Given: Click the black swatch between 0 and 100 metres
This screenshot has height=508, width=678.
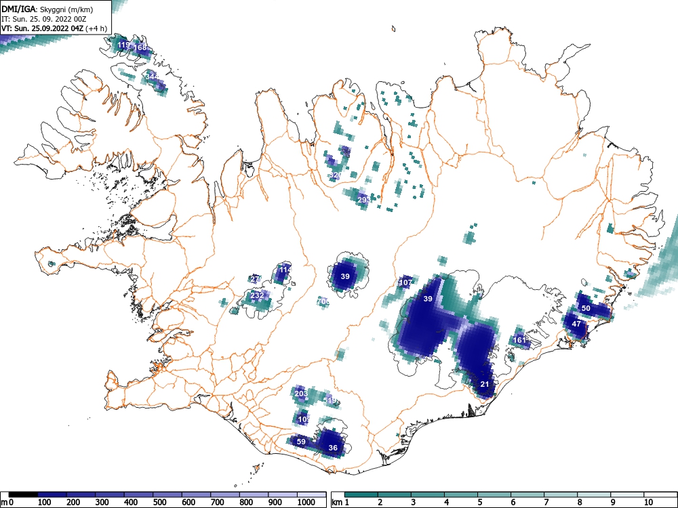Looking at the screenshot, I should [23, 494].
